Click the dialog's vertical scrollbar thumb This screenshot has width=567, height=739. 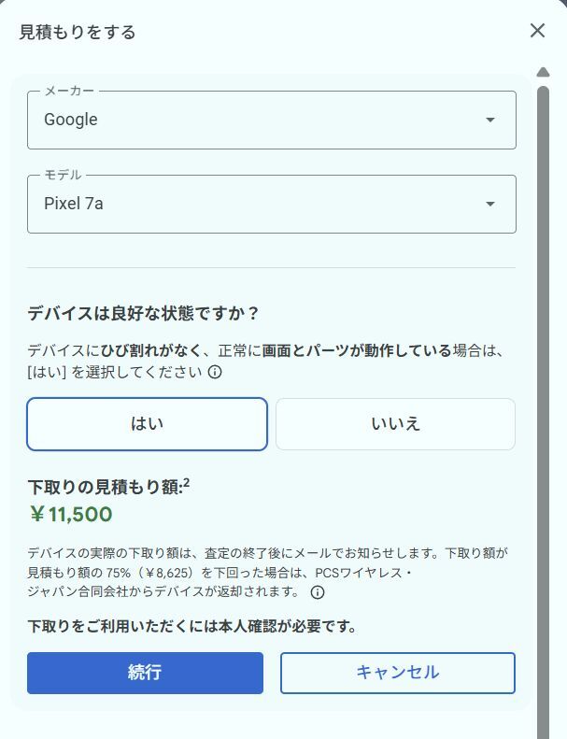[x=543, y=374]
